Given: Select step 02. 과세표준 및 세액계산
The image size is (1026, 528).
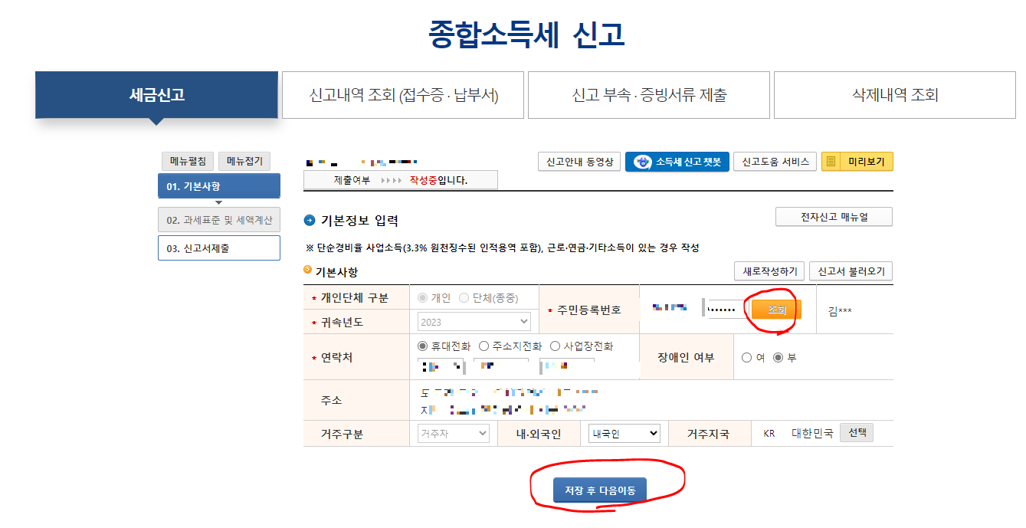Looking at the screenshot, I should (x=219, y=219).
